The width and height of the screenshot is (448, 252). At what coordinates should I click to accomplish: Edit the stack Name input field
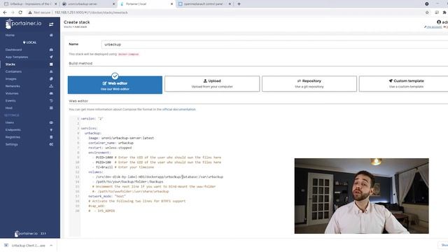pos(274,45)
